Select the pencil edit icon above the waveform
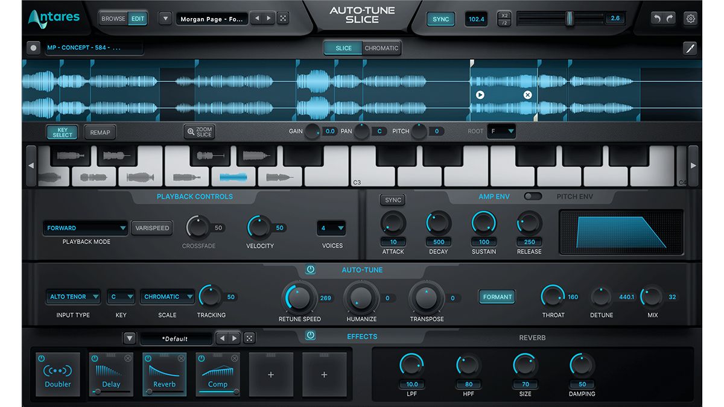This screenshot has height=407, width=724. 690,48
